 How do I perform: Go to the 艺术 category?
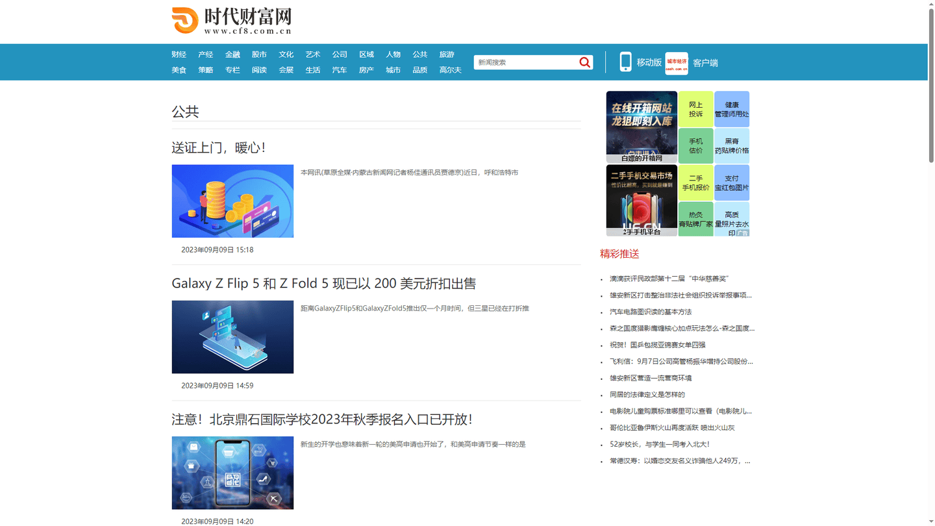[x=313, y=55]
